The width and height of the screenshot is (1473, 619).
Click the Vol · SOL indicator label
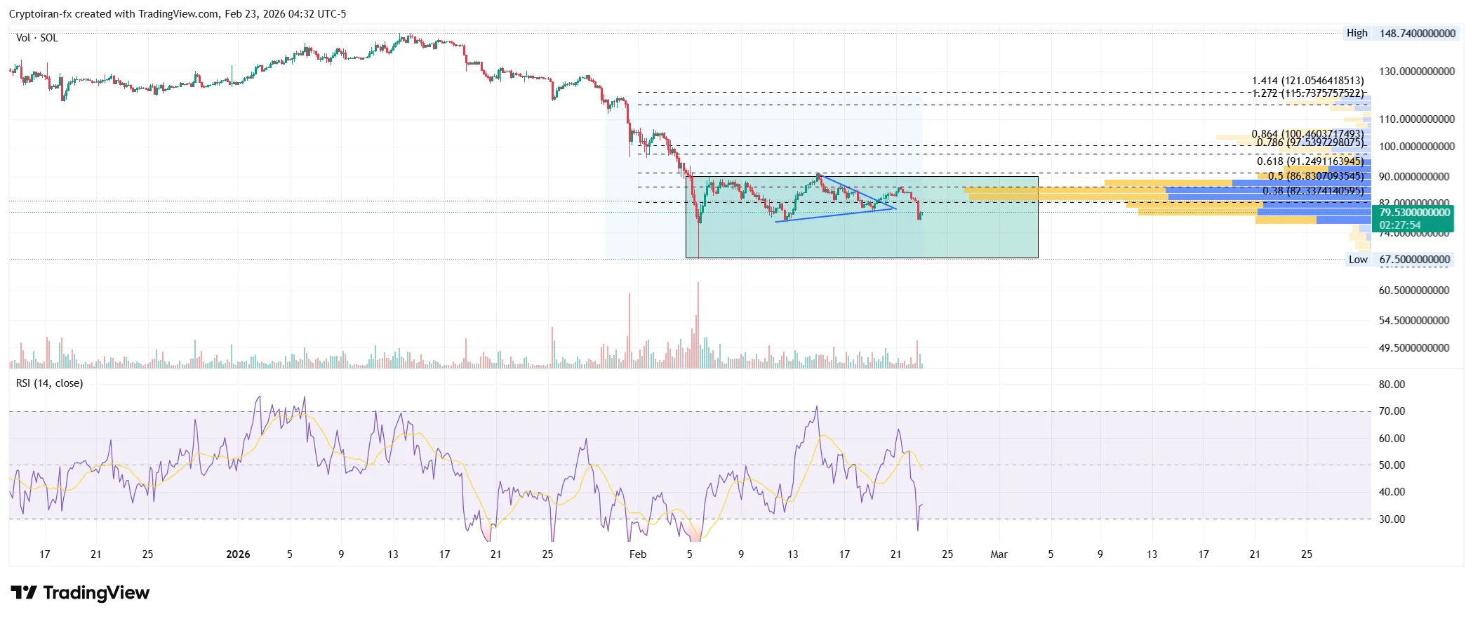point(37,38)
